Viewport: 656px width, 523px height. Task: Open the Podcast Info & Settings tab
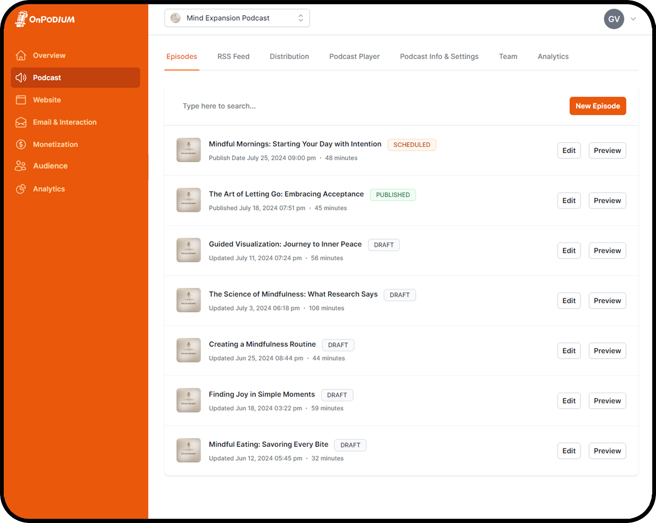pyautogui.click(x=439, y=56)
